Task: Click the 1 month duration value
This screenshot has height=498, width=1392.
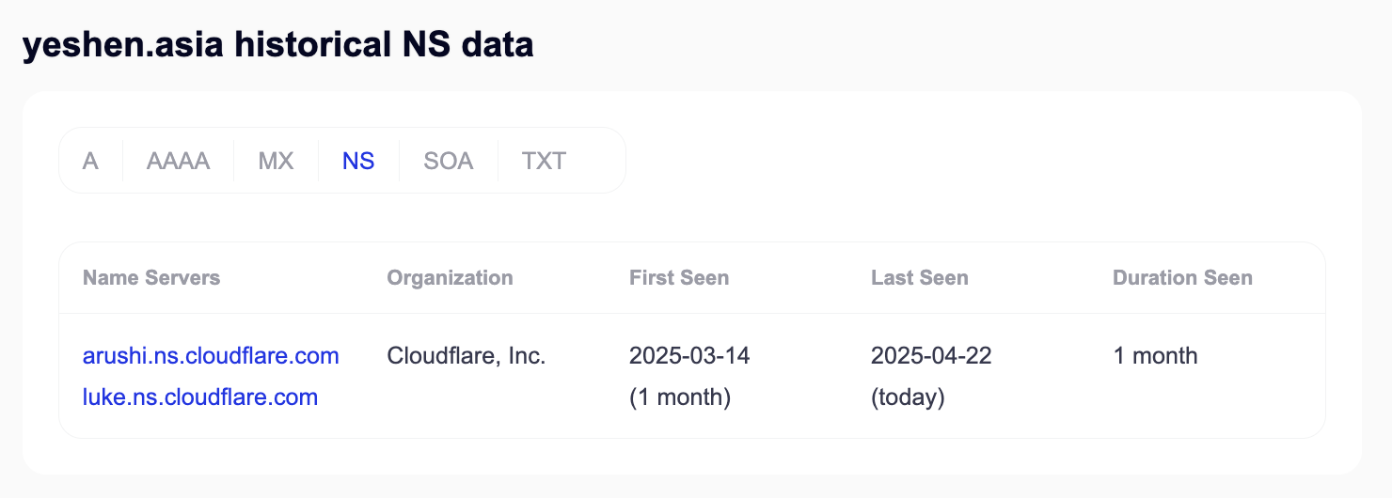Action: click(x=1156, y=356)
